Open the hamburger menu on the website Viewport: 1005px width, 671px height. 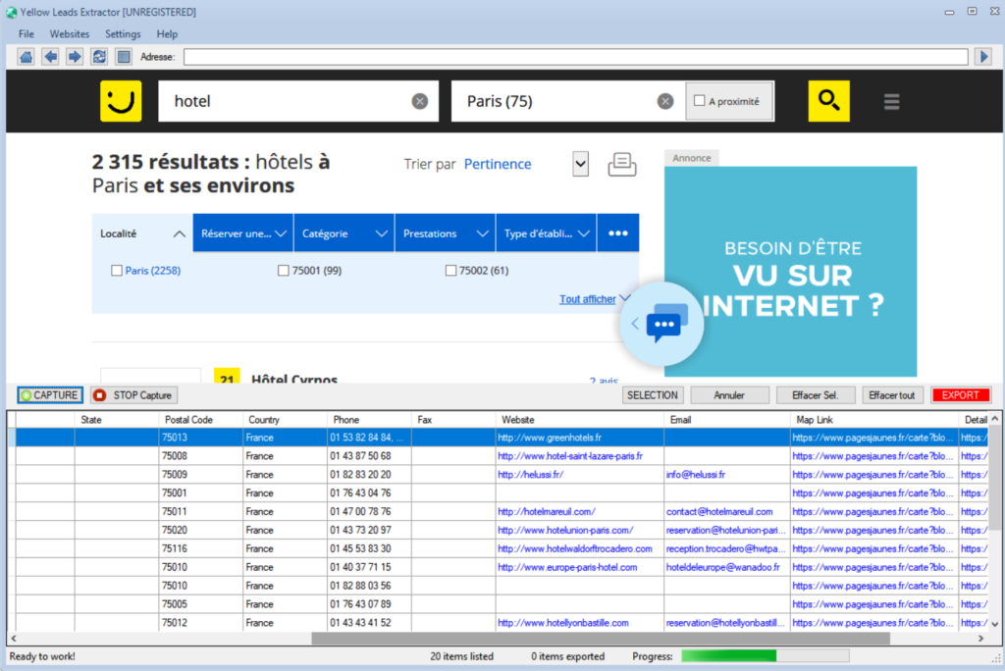click(x=891, y=101)
